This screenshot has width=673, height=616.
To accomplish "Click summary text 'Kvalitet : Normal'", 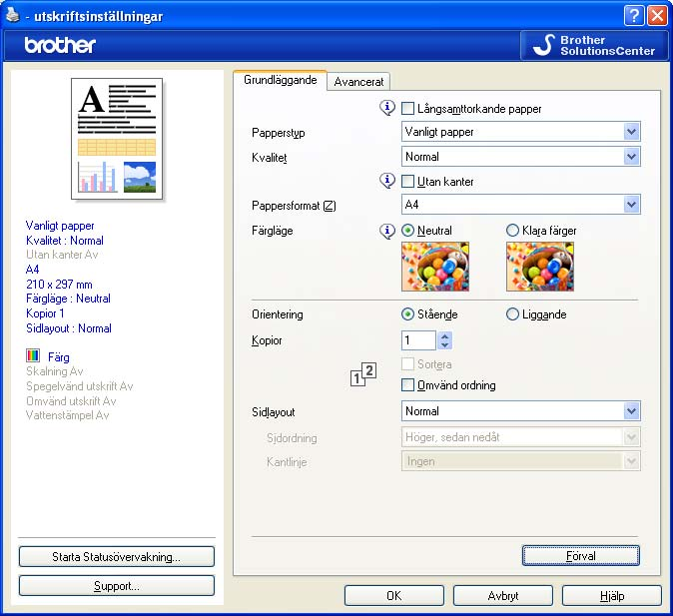I will click(x=65, y=241).
